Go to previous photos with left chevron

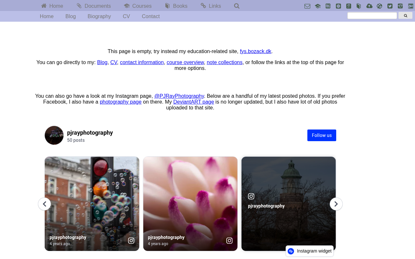click(44, 204)
